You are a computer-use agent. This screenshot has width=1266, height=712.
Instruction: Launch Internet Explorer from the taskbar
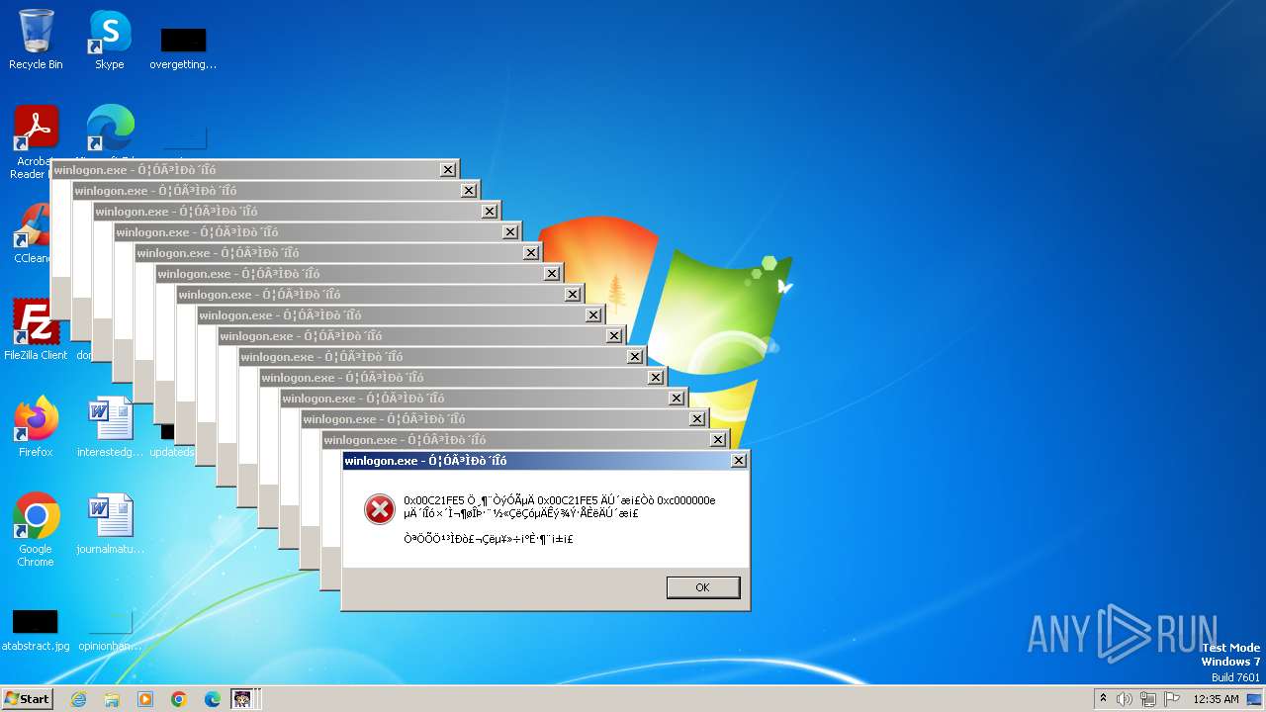[79, 699]
